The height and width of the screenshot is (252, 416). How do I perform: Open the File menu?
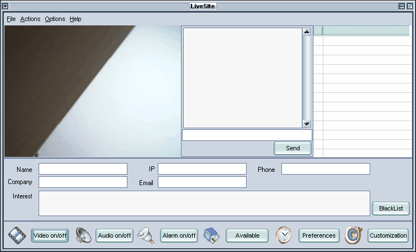click(11, 19)
